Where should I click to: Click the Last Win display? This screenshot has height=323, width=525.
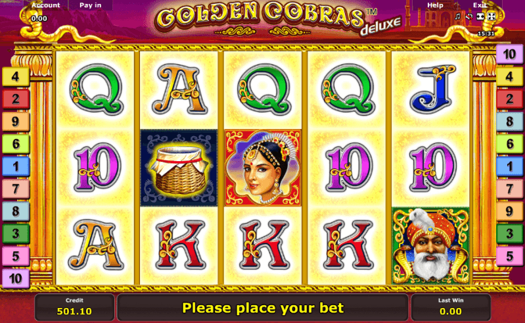(451, 307)
